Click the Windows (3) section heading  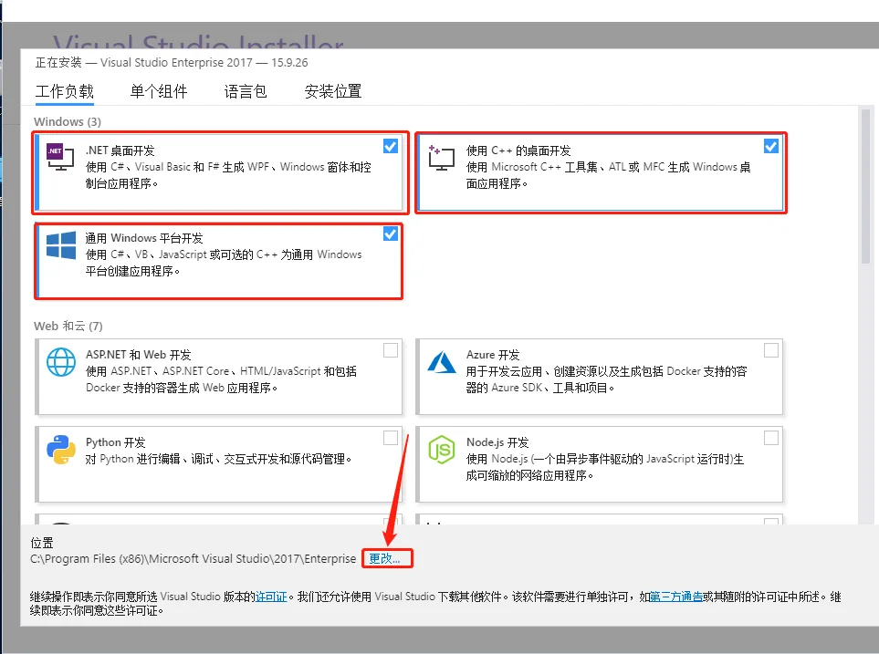(68, 121)
